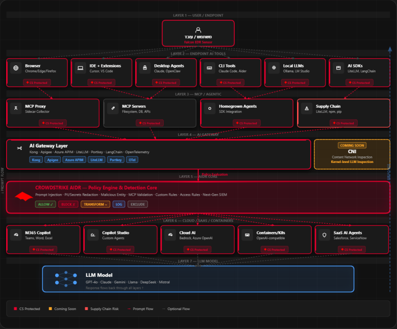
Task: Click the Containers/K8s icon
Action: 247,234
